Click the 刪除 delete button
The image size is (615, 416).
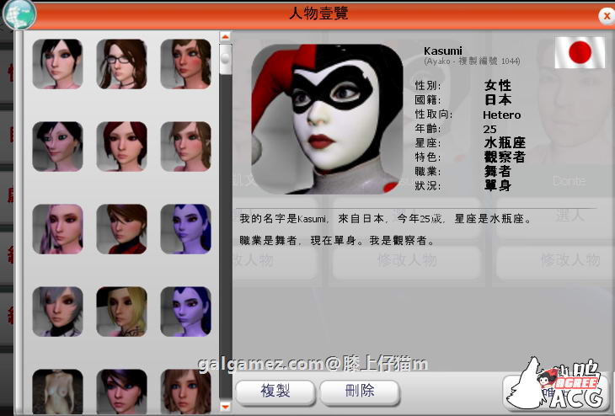tap(360, 392)
